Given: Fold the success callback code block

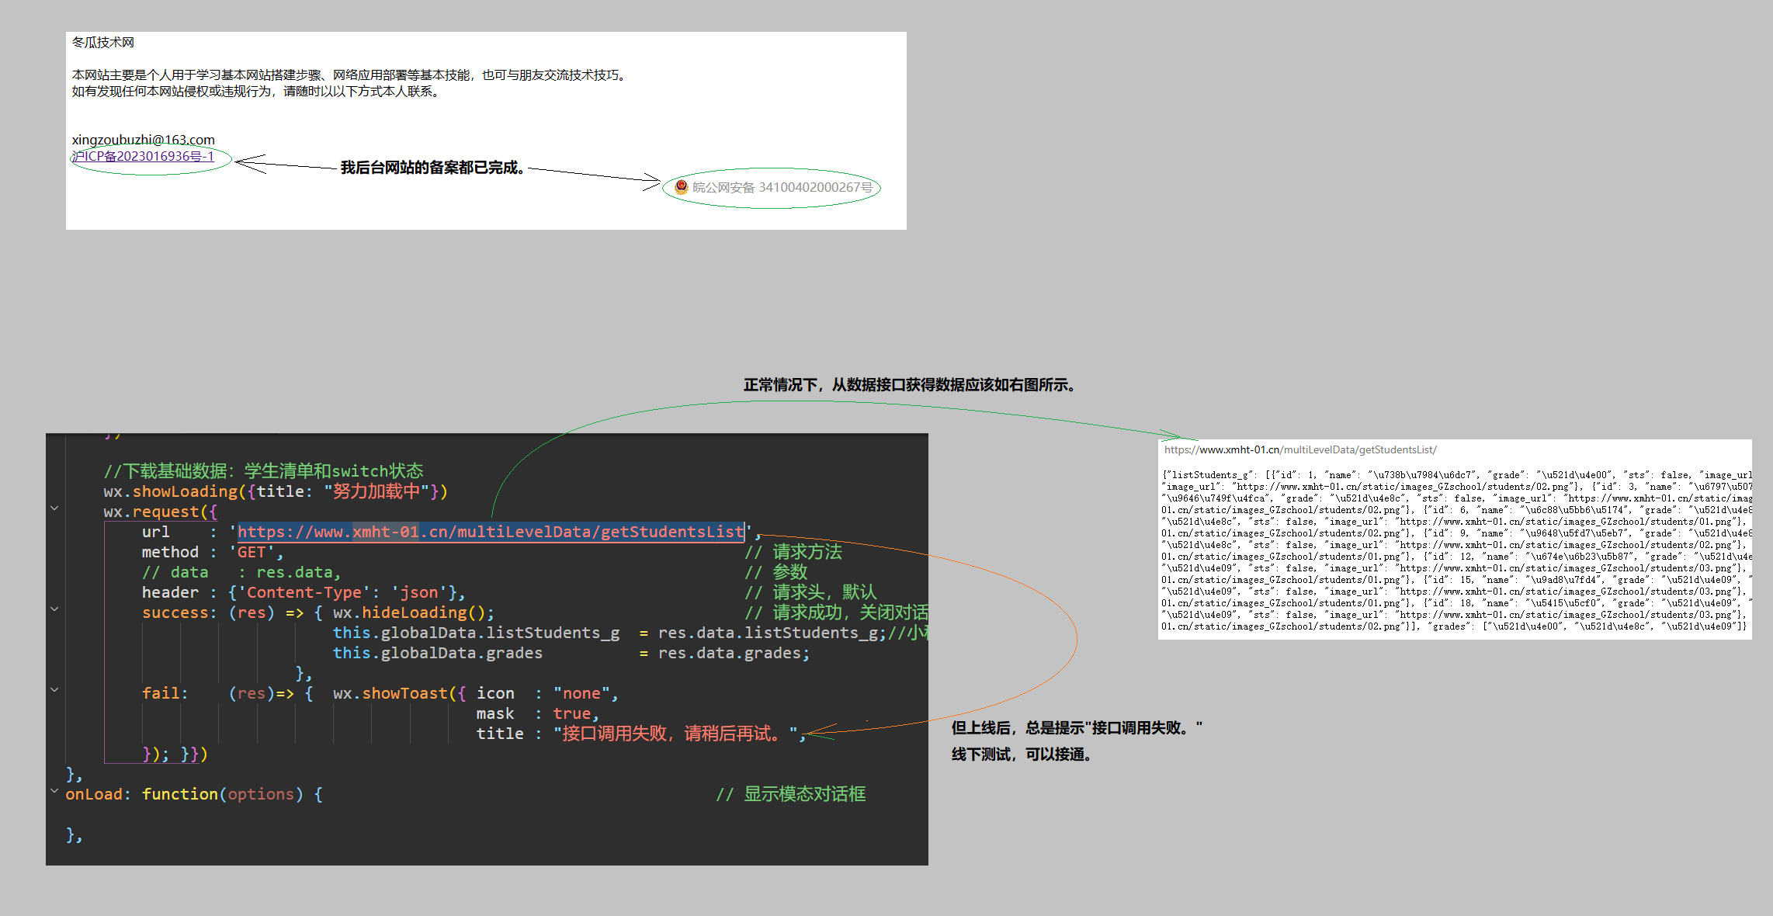Looking at the screenshot, I should 54,609.
